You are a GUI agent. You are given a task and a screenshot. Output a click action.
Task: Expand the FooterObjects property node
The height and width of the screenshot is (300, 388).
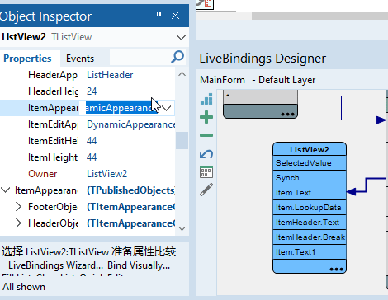pyautogui.click(x=18, y=207)
